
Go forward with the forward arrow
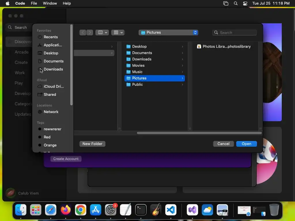(90, 33)
